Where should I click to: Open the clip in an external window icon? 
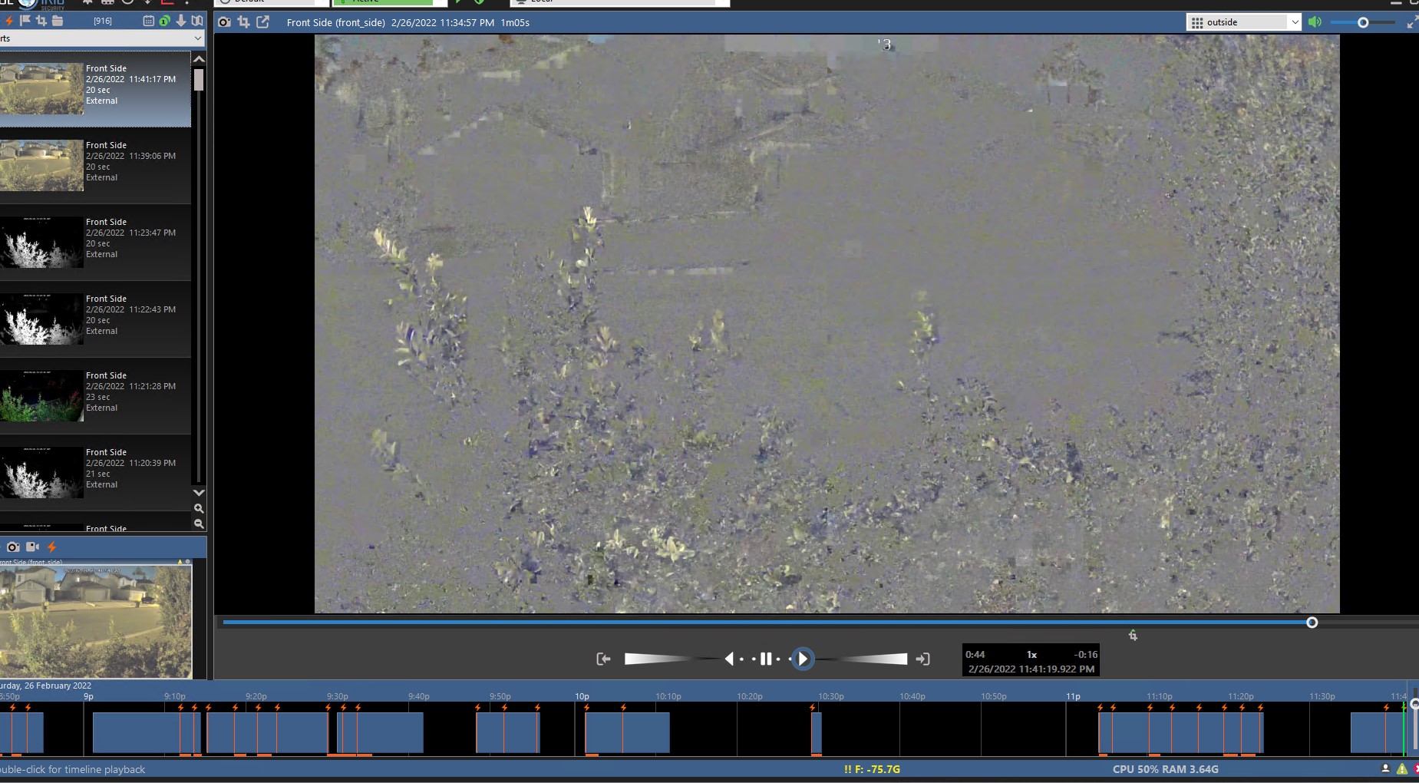[263, 22]
